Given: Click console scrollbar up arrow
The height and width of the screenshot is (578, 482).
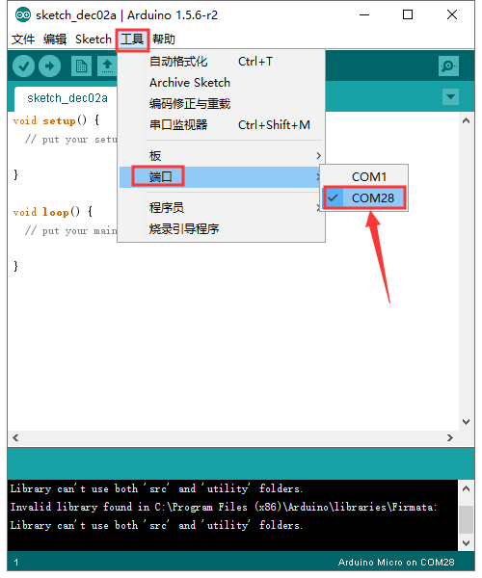Looking at the screenshot, I should coord(467,488).
